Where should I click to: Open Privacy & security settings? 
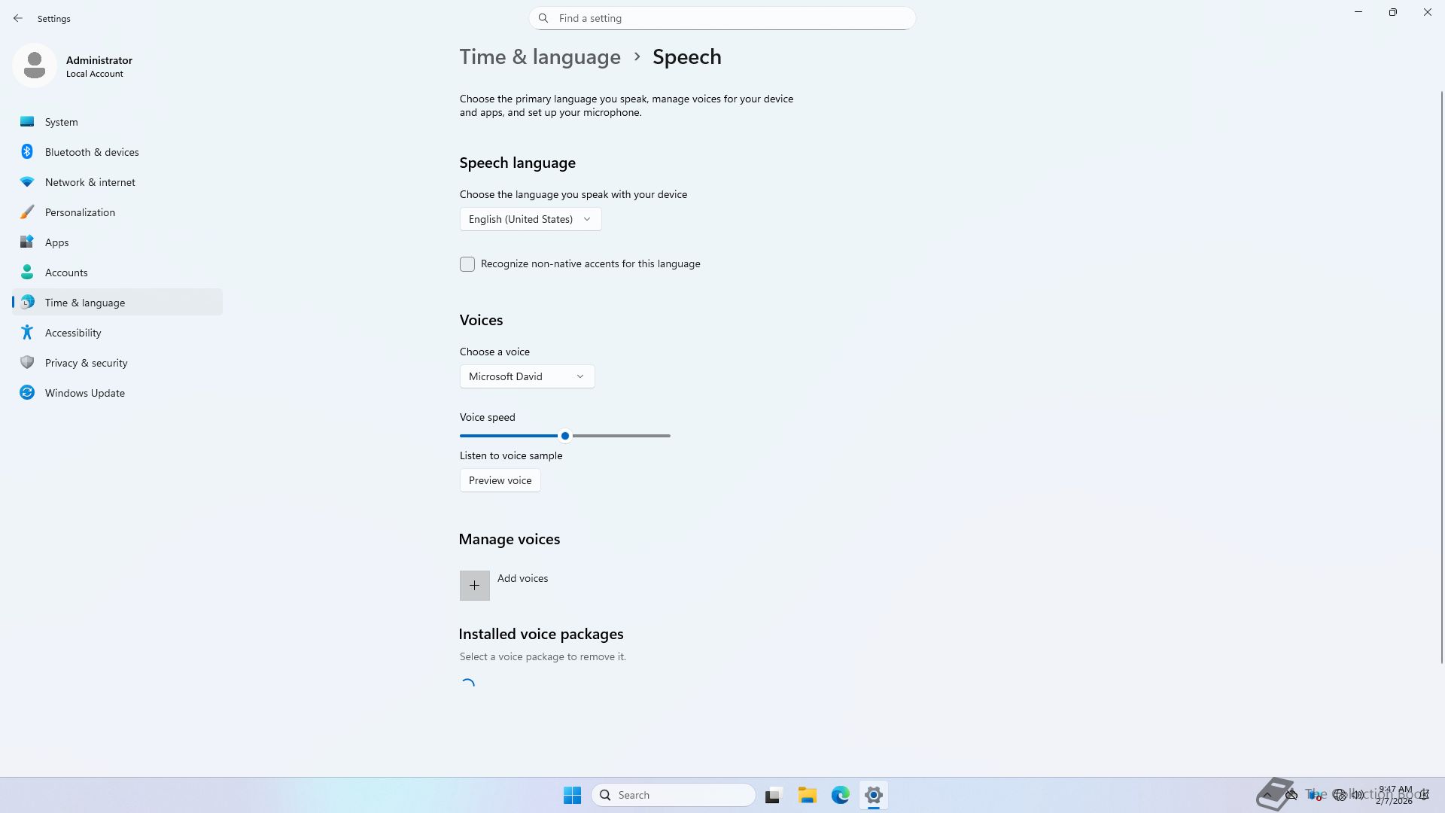pos(86,363)
